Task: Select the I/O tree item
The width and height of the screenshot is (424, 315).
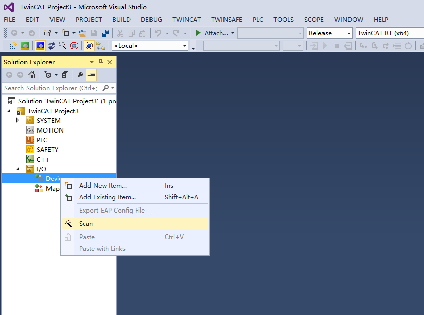Action: pyautogui.click(x=42, y=169)
